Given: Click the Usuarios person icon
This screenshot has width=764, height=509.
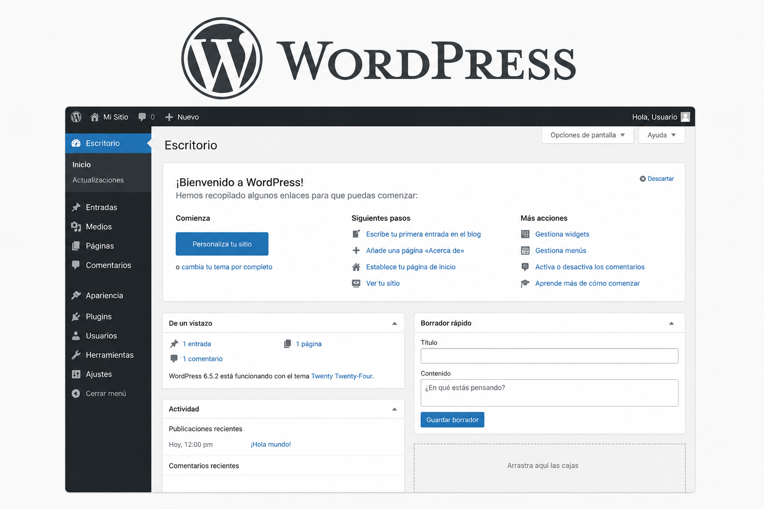Looking at the screenshot, I should (76, 336).
